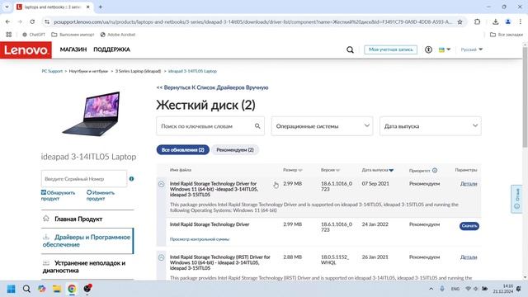Select the Рекомендуем (2) tab
This screenshot has height=297, width=528.
pyautogui.click(x=235, y=150)
